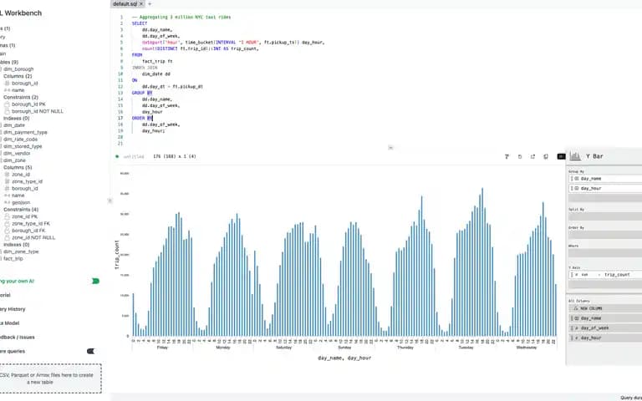The width and height of the screenshot is (642, 401).
Task: Click the copy icon in results toolbar
Action: [x=546, y=156]
